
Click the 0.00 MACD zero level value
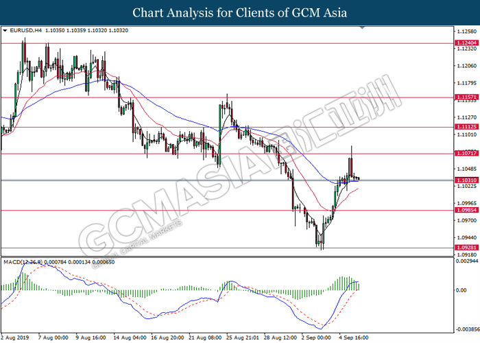tap(461, 290)
